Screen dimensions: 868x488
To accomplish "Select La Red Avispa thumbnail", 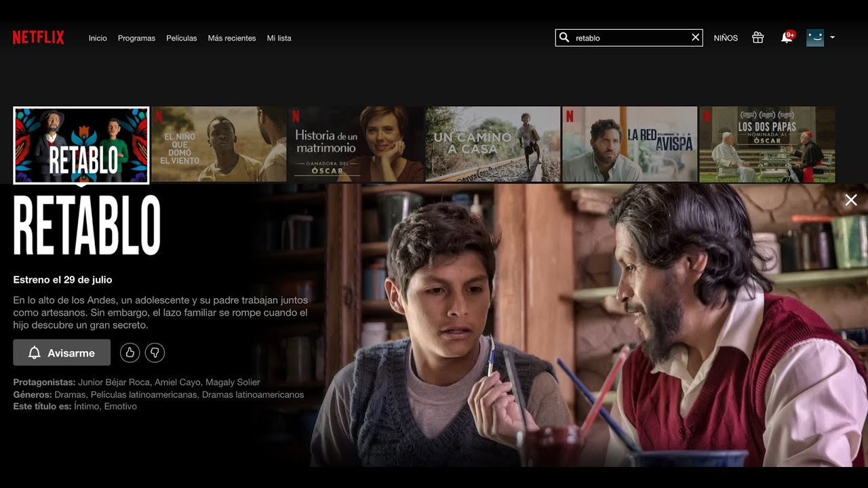I will 630,144.
